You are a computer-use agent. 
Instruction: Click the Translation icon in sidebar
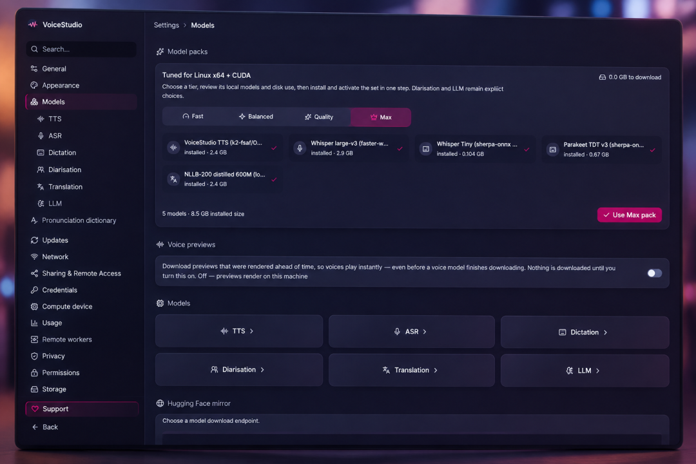pyautogui.click(x=41, y=186)
